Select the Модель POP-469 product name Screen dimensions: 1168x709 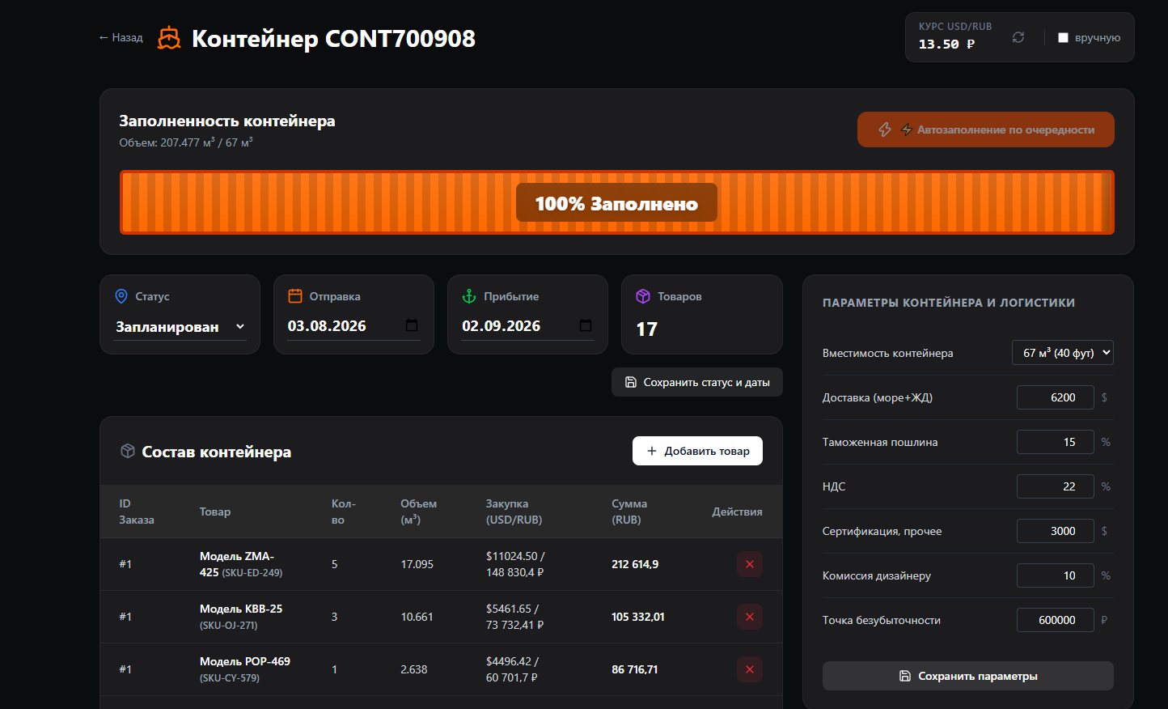click(245, 661)
